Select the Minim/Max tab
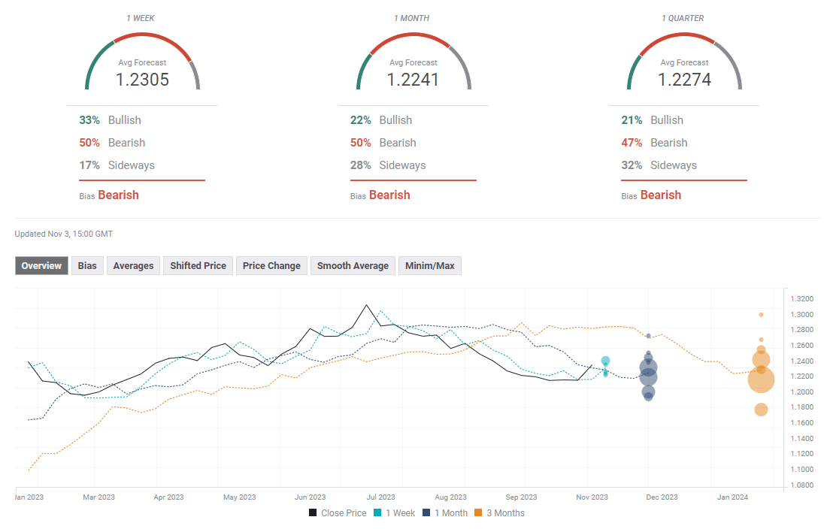Viewport: 827px width, 529px height. tap(429, 265)
